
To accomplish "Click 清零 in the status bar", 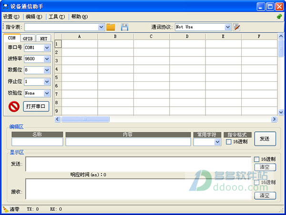I will pyautogui.click(x=14, y=209).
